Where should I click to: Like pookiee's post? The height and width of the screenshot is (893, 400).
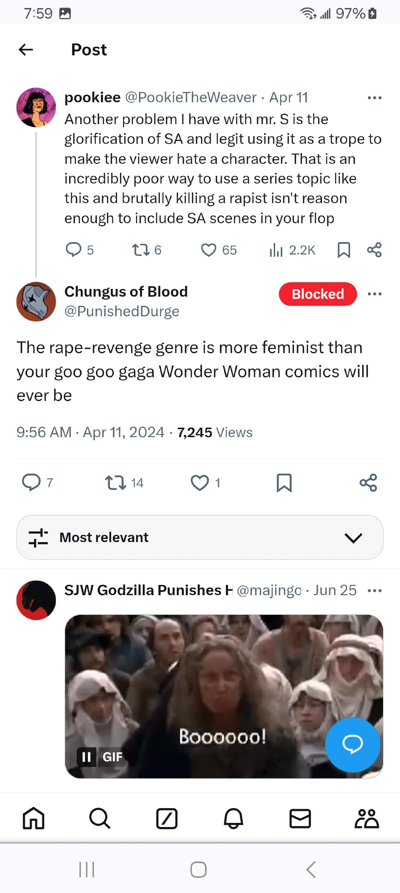point(208,250)
